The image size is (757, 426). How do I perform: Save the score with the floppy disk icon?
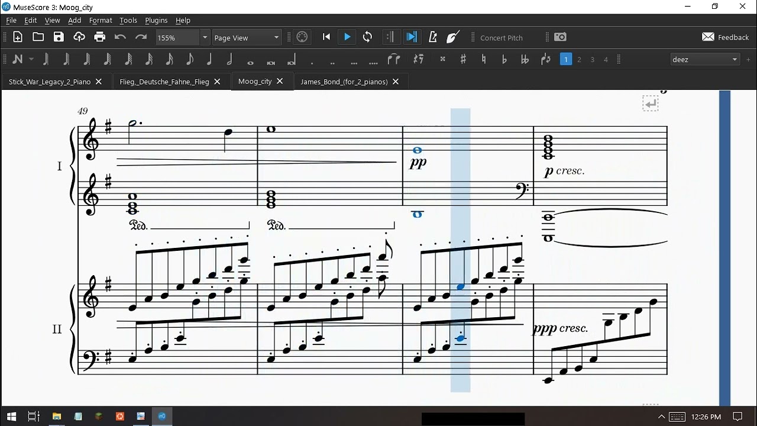click(x=59, y=37)
